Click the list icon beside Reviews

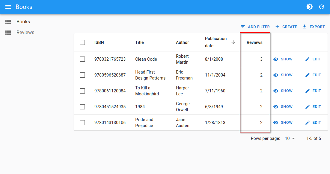[8, 32]
